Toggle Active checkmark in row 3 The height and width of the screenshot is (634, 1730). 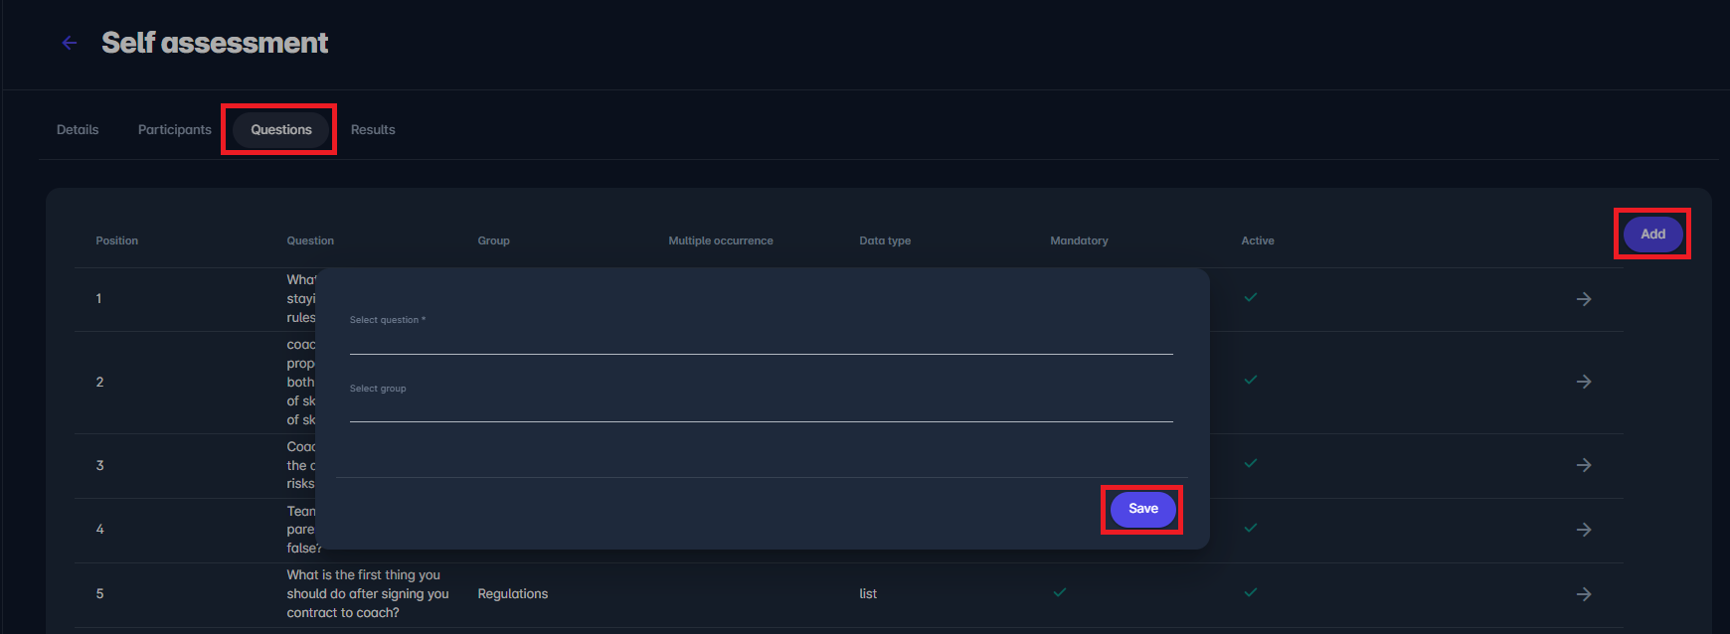pos(1251,463)
